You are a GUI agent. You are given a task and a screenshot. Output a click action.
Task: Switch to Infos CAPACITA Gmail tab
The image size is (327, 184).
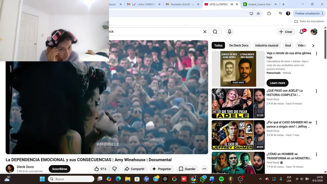click(x=144, y=4)
